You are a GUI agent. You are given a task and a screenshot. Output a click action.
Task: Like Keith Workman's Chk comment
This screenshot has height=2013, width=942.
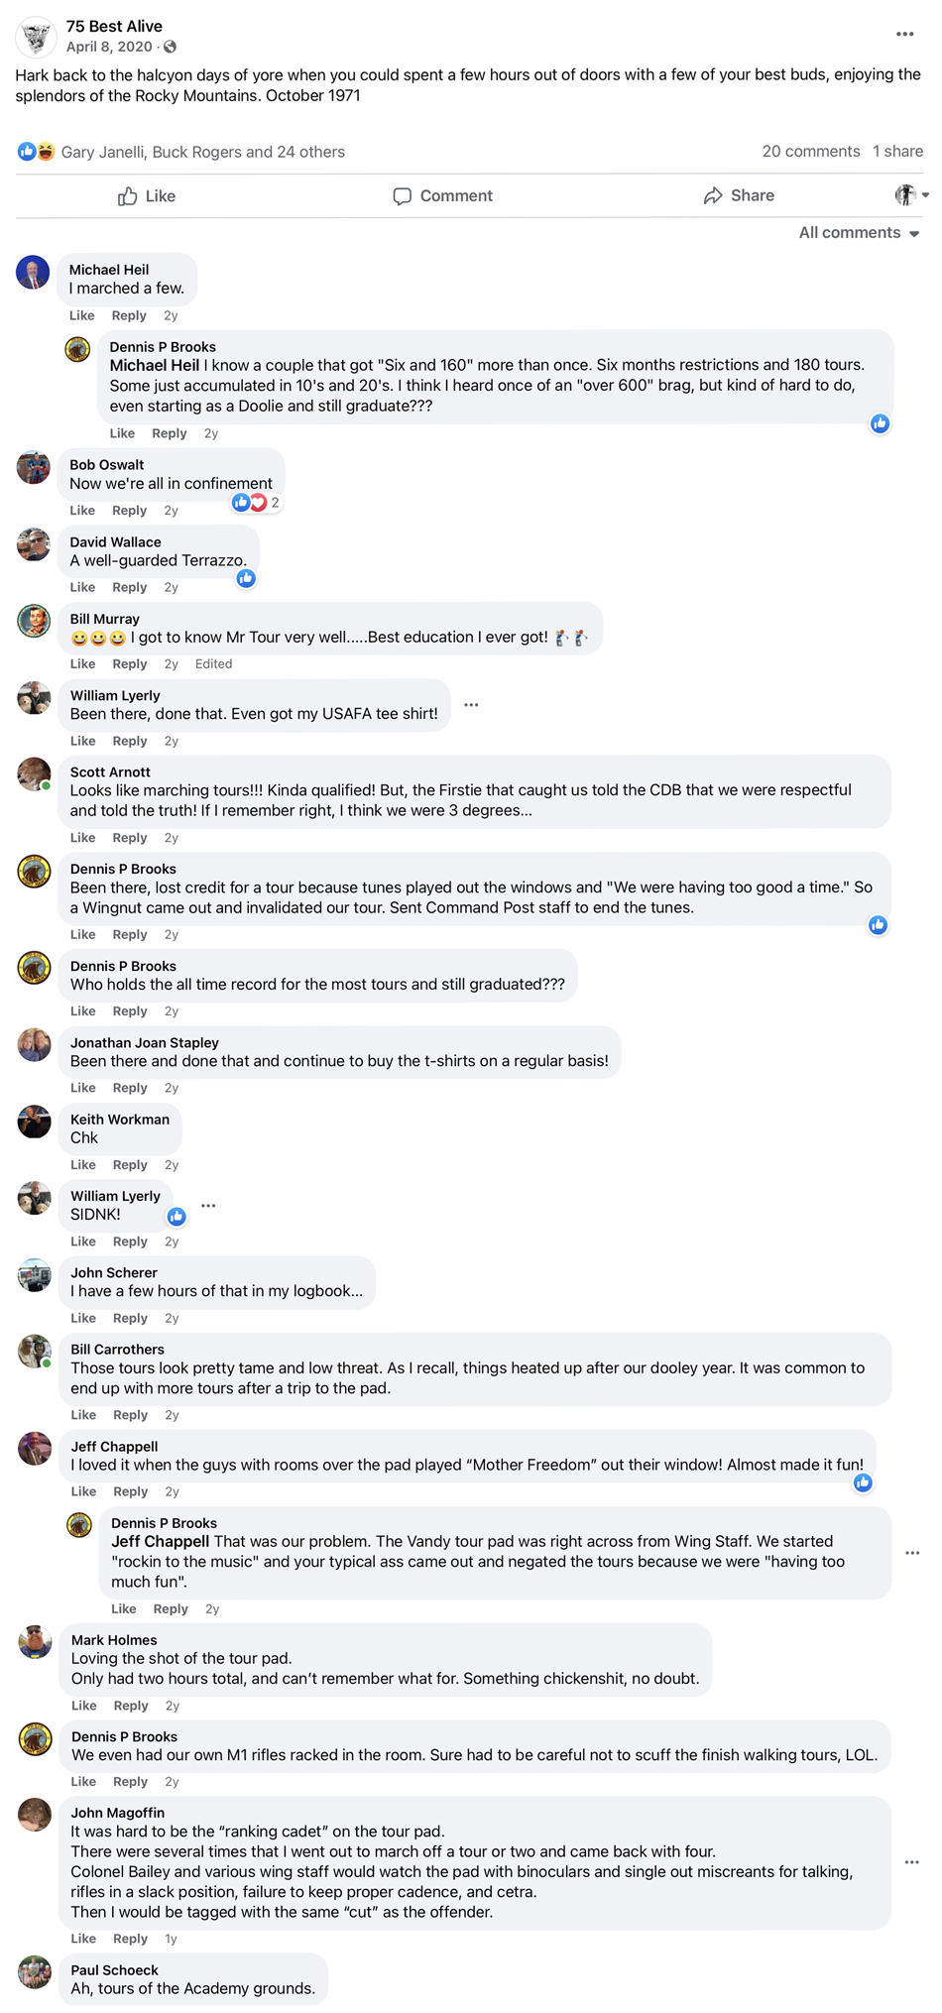coord(83,1165)
